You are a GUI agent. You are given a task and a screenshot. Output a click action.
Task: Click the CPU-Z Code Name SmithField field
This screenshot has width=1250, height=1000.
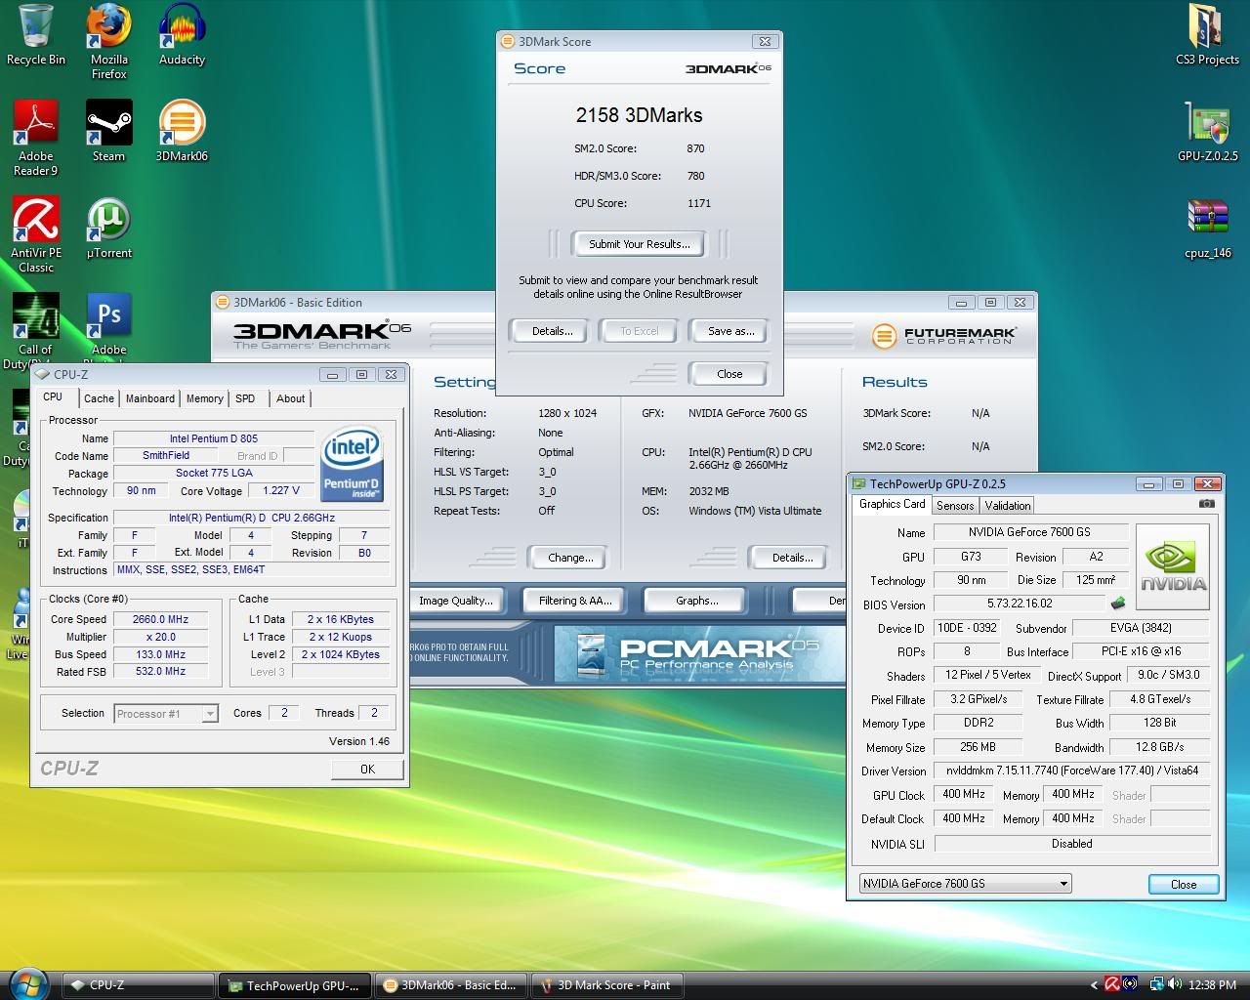tap(166, 455)
